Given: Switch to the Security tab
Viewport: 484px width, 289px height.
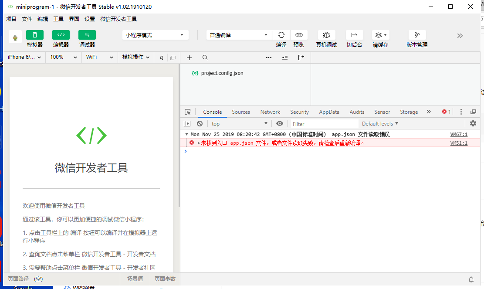Looking at the screenshot, I should click(299, 112).
